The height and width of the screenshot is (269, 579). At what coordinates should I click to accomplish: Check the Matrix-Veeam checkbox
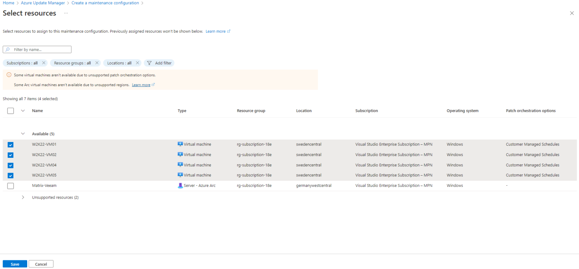[10, 185]
